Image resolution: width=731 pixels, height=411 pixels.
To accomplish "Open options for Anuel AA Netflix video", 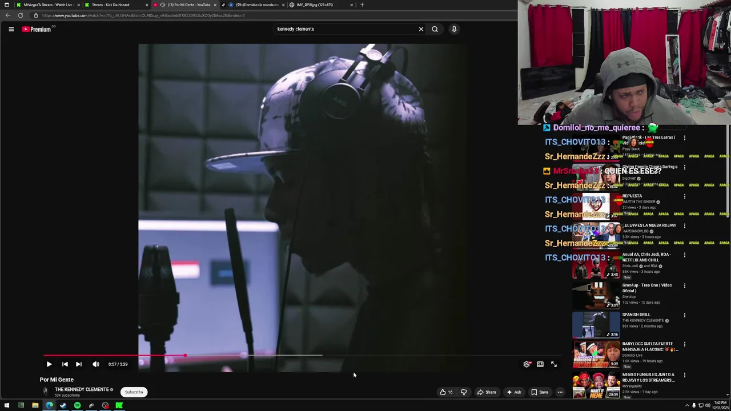I will [684, 255].
